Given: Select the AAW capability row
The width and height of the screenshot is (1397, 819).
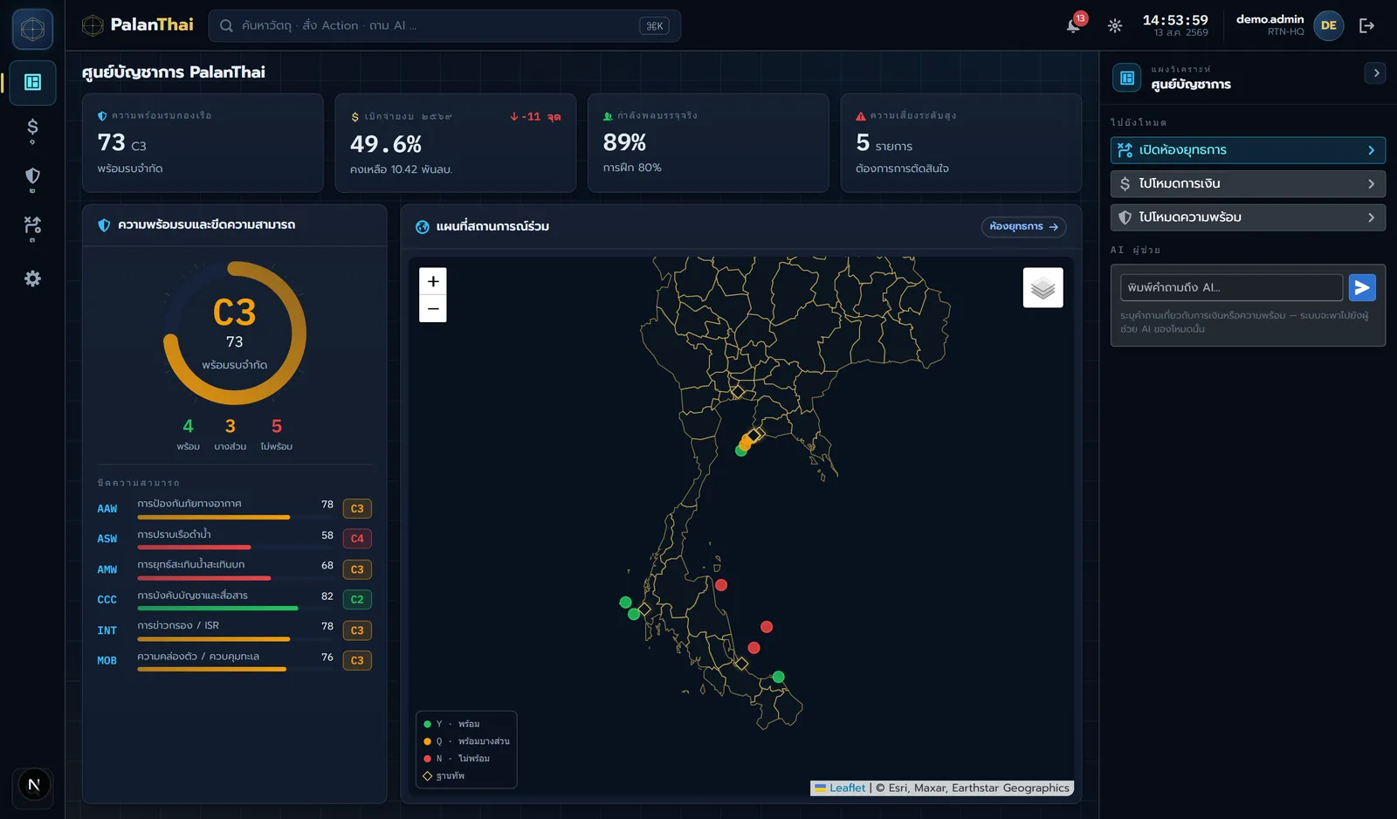Looking at the screenshot, I should pos(234,508).
